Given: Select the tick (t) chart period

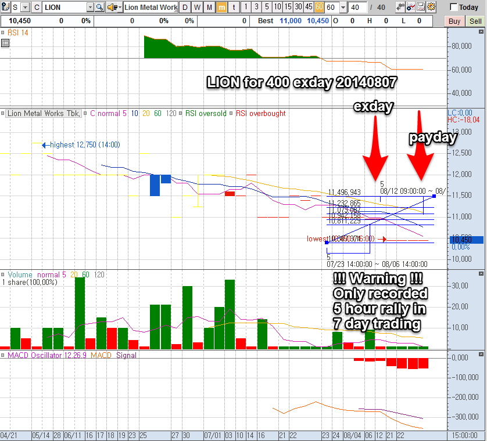Looking at the screenshot, I should (x=234, y=7).
